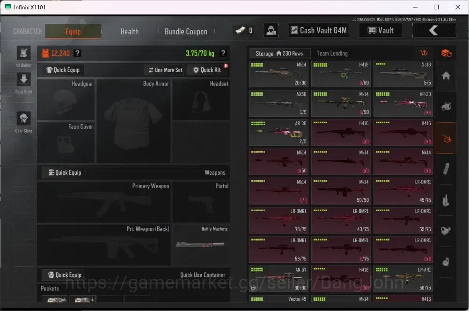Select LR-DMR1 with 65/75 ammo
This screenshot has width=469, height=311.
(403, 220)
